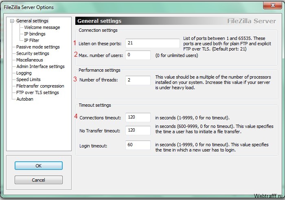Discard changes with the Cancel button
This screenshot has height=200, width=285.
click(x=39, y=180)
